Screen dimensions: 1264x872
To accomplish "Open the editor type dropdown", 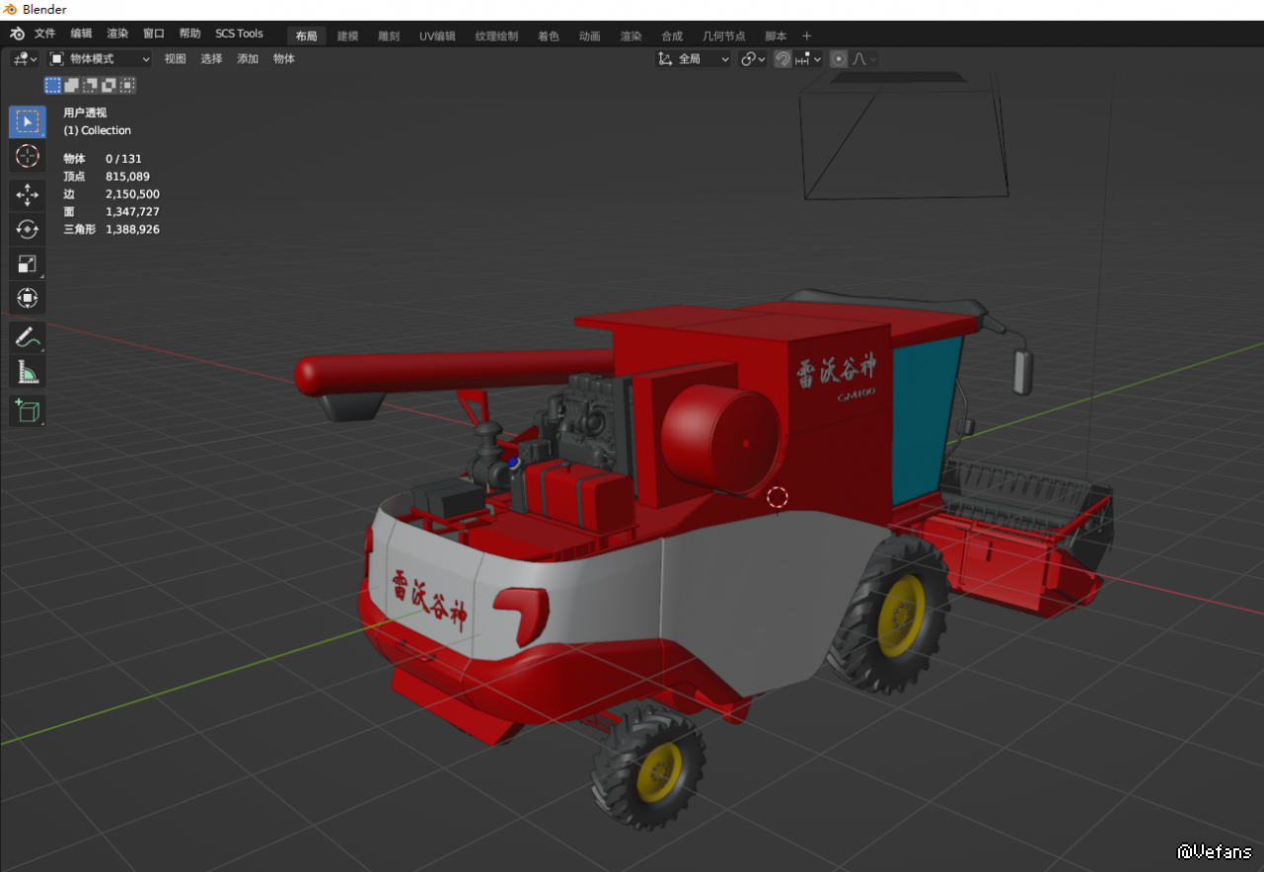I will click(25, 59).
